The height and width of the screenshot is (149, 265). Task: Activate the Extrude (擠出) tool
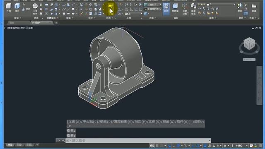click(17, 8)
